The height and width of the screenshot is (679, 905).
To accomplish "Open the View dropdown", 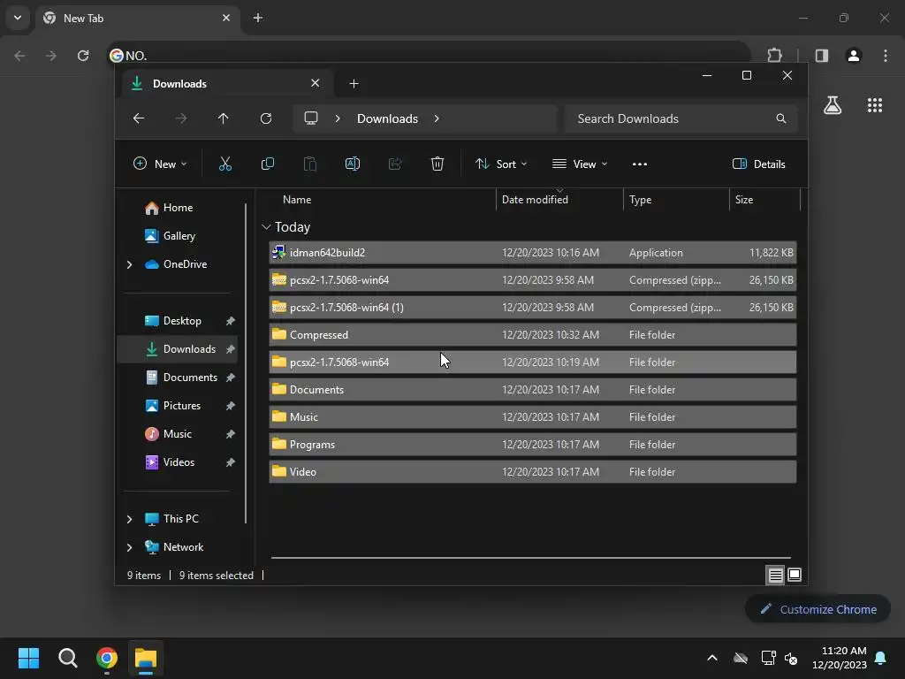I will pyautogui.click(x=580, y=164).
